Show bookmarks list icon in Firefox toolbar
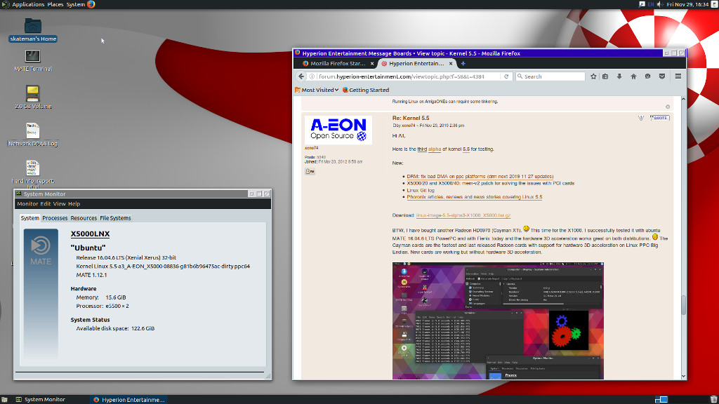Screen dimensions: 719x404 (x=605, y=76)
